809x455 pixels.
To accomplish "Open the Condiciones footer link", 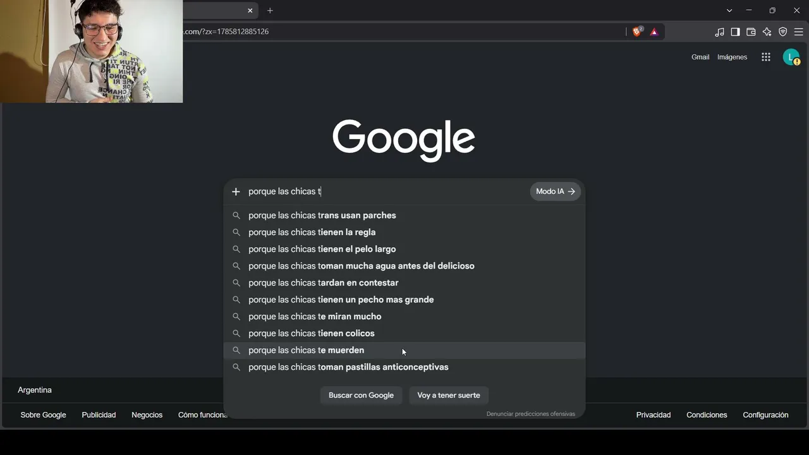I will tap(707, 415).
